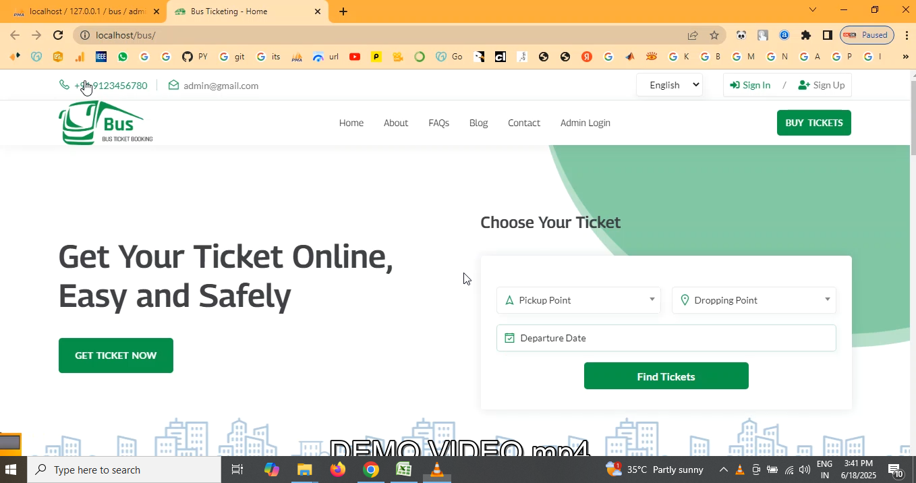Viewport: 916px width, 483px height.
Task: Go to the About page
Action: click(x=396, y=123)
